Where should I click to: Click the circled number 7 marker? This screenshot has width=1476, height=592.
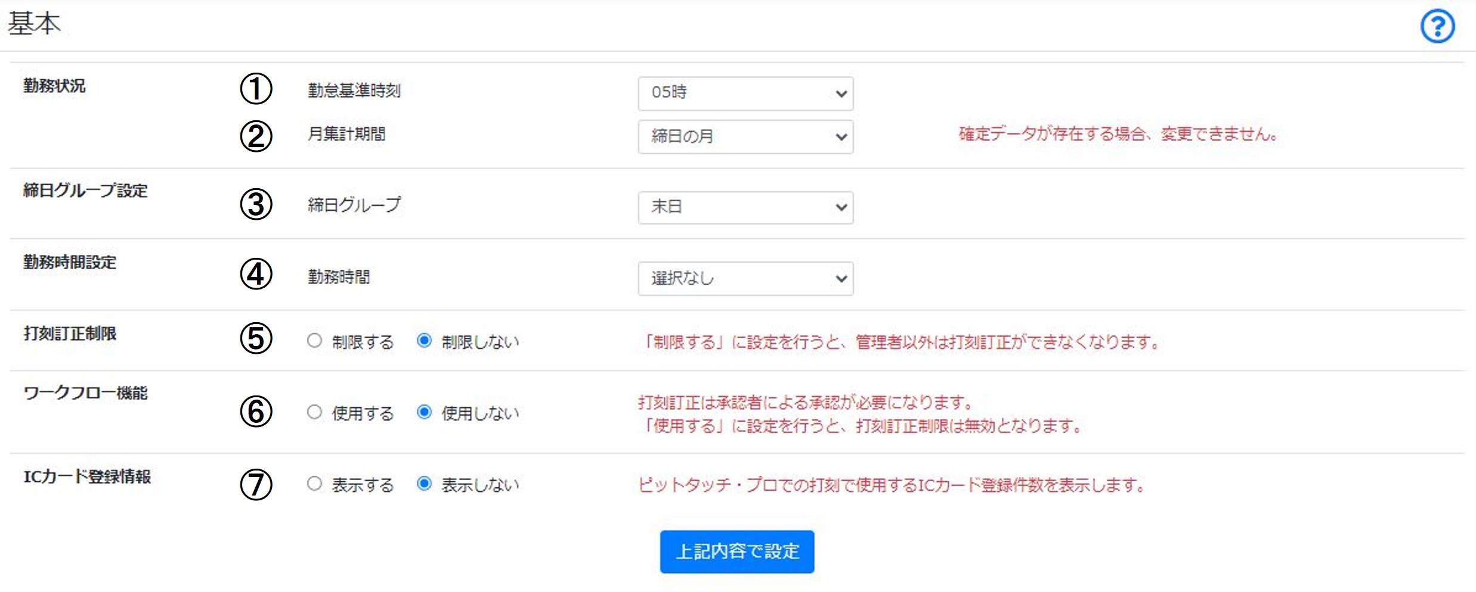(x=256, y=484)
